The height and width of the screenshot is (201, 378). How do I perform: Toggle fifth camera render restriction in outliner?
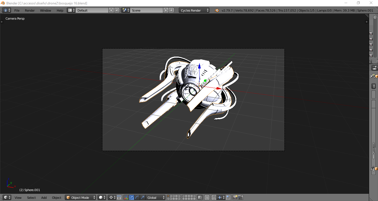pyautogui.click(x=371, y=55)
